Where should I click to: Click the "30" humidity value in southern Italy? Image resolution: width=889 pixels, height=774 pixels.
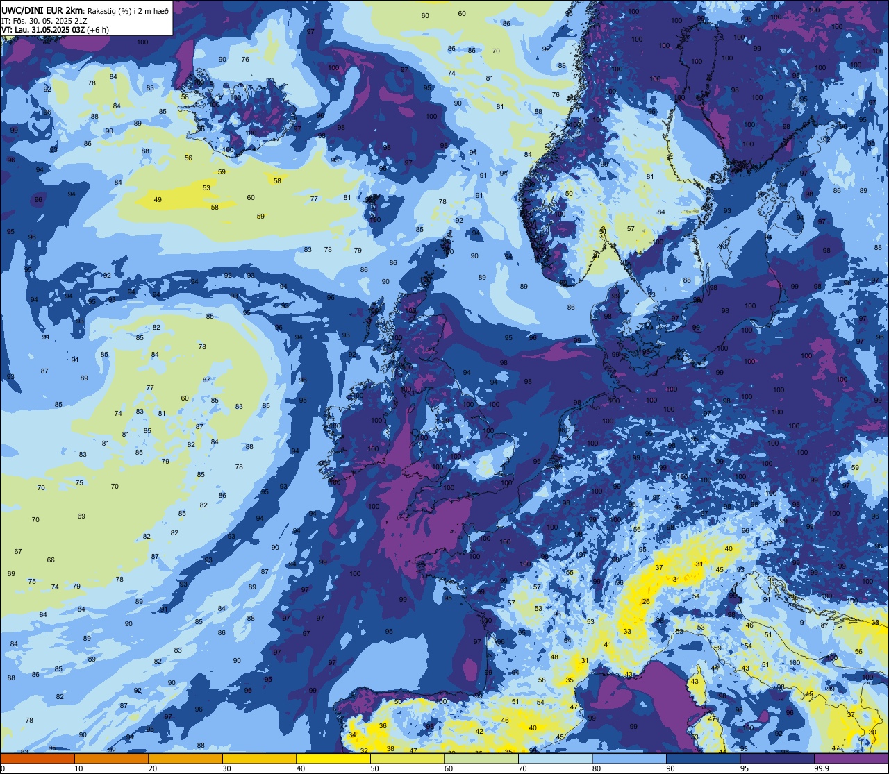(x=872, y=732)
